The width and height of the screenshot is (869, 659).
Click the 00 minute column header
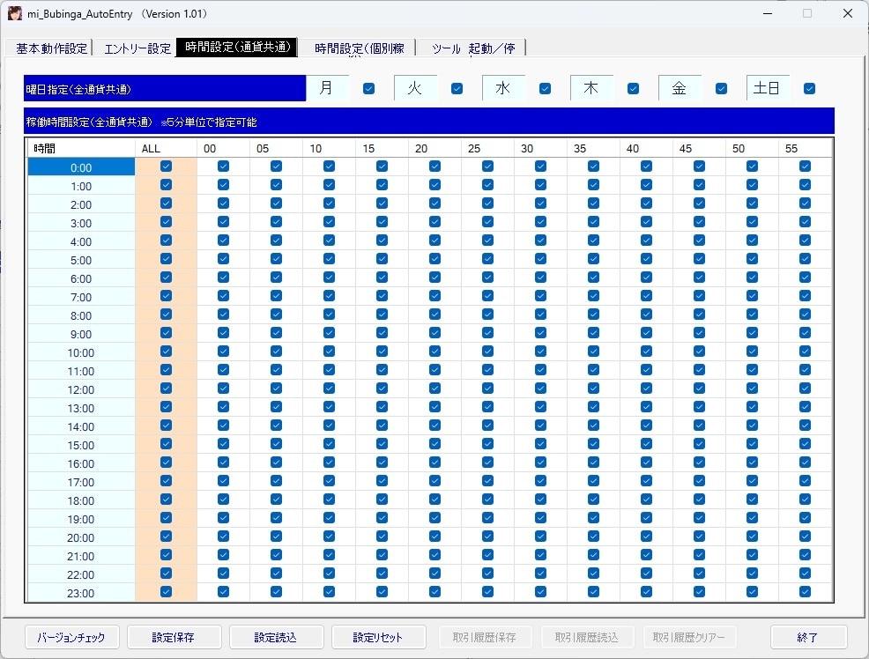coord(223,148)
